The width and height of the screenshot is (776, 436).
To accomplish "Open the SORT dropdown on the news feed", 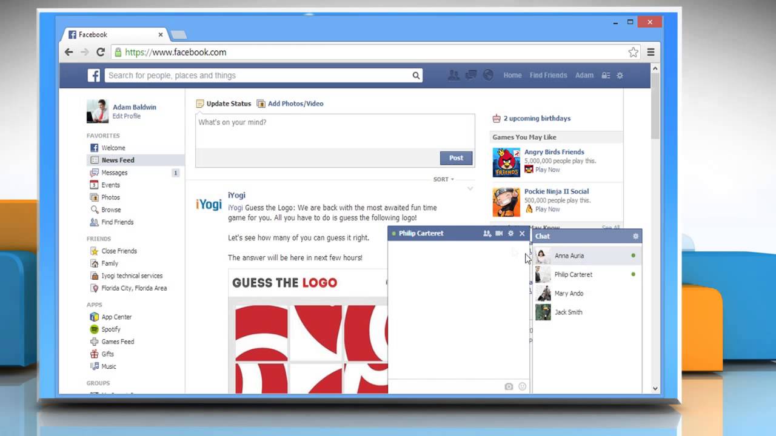I will pos(443,179).
